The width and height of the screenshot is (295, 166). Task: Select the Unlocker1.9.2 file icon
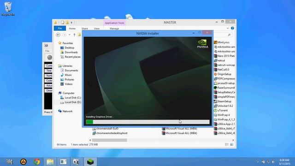(x=215, y=106)
